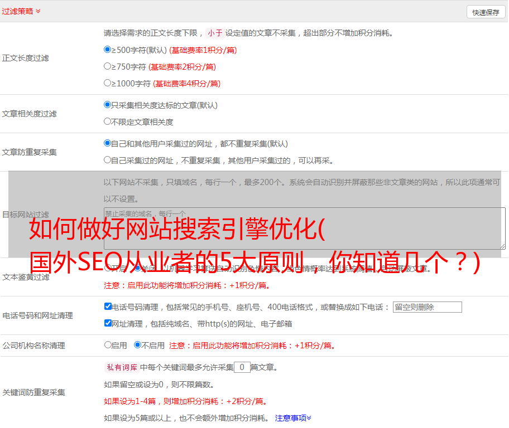Click the 留空则删除 replacement phone field
509x428 pixels.
tap(427, 307)
